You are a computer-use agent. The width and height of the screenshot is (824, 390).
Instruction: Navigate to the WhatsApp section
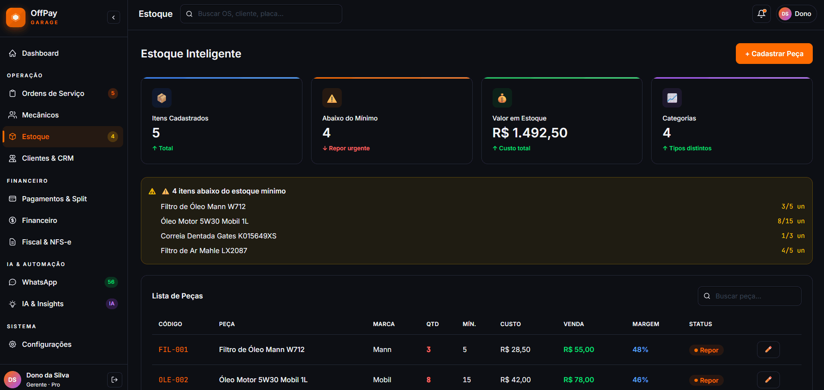[x=39, y=282]
